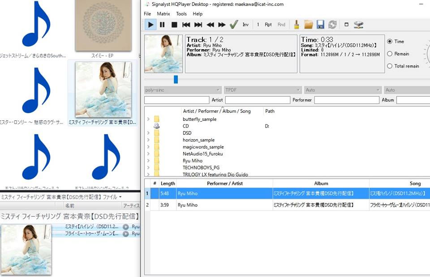Expand the TECHNOBOYS_PG folder
430x277 pixels.
coord(148,167)
